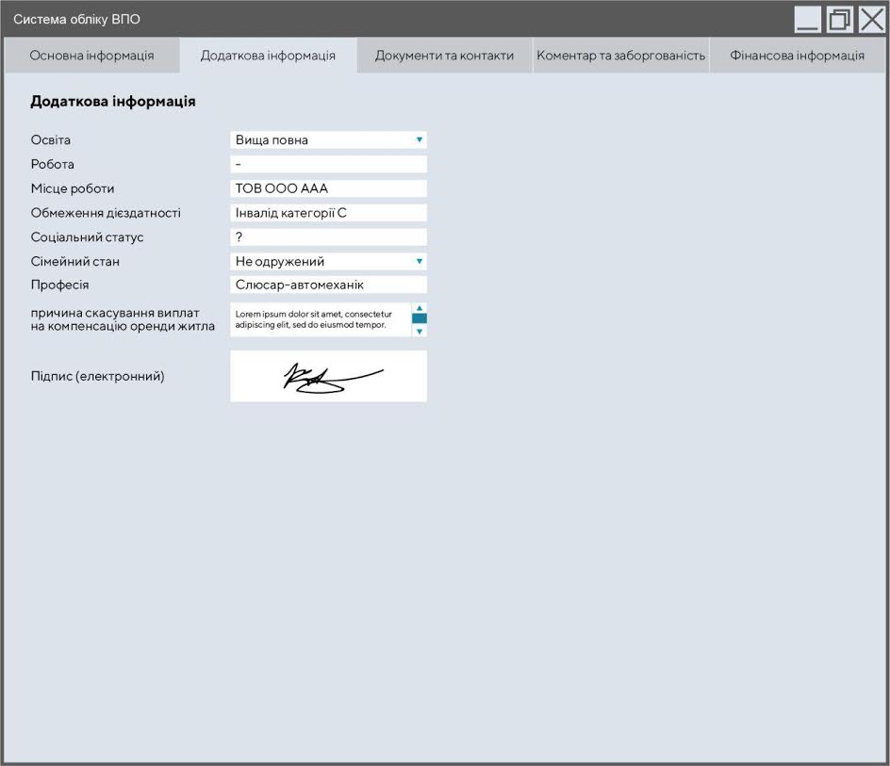The width and height of the screenshot is (890, 766).
Task: Minimize the Система обліку ВПО window
Action: click(x=807, y=20)
